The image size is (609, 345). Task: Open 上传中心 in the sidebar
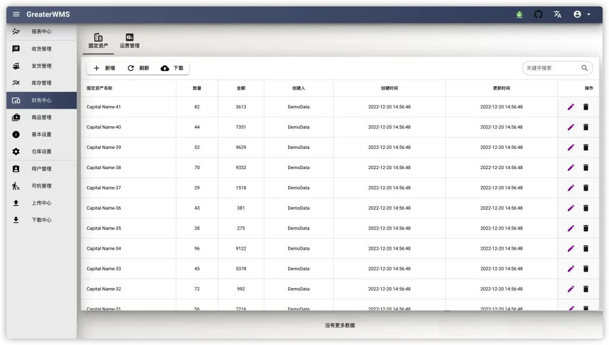click(42, 203)
